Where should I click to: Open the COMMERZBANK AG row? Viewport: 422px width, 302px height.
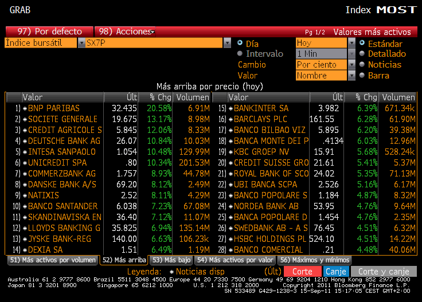(x=108, y=174)
